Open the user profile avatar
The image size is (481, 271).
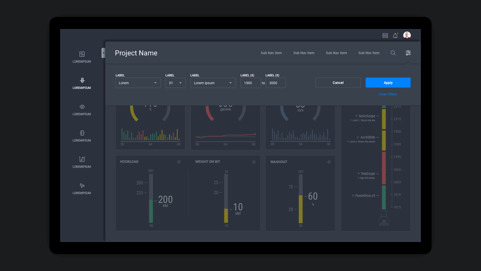tap(407, 35)
